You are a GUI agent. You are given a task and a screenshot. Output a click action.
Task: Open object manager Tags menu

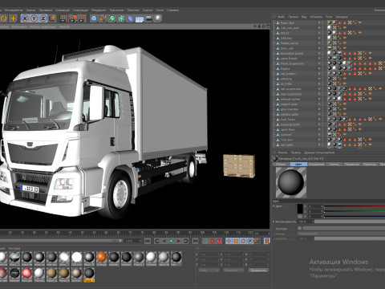(329, 17)
